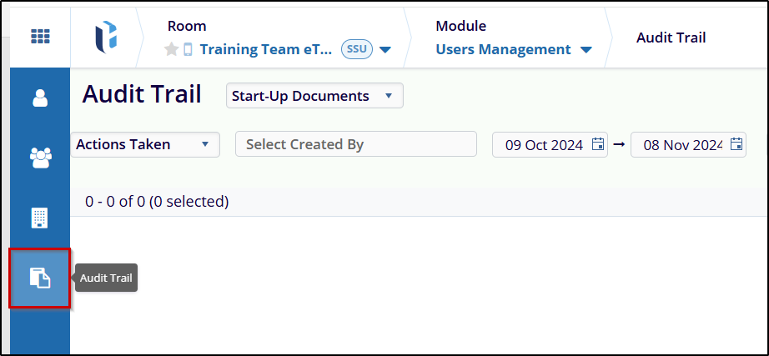Open the single user icon in sidebar
Screen dimensions: 769x356
pos(40,98)
